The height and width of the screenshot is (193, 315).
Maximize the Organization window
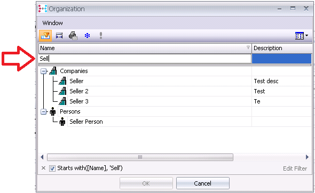[293, 9]
